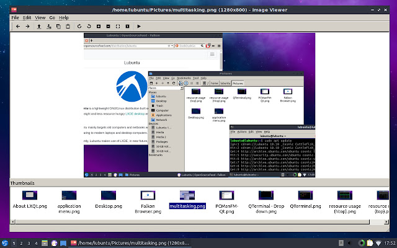
Task: Zoom in using the toolbar icon
Action: [x=99, y=26]
